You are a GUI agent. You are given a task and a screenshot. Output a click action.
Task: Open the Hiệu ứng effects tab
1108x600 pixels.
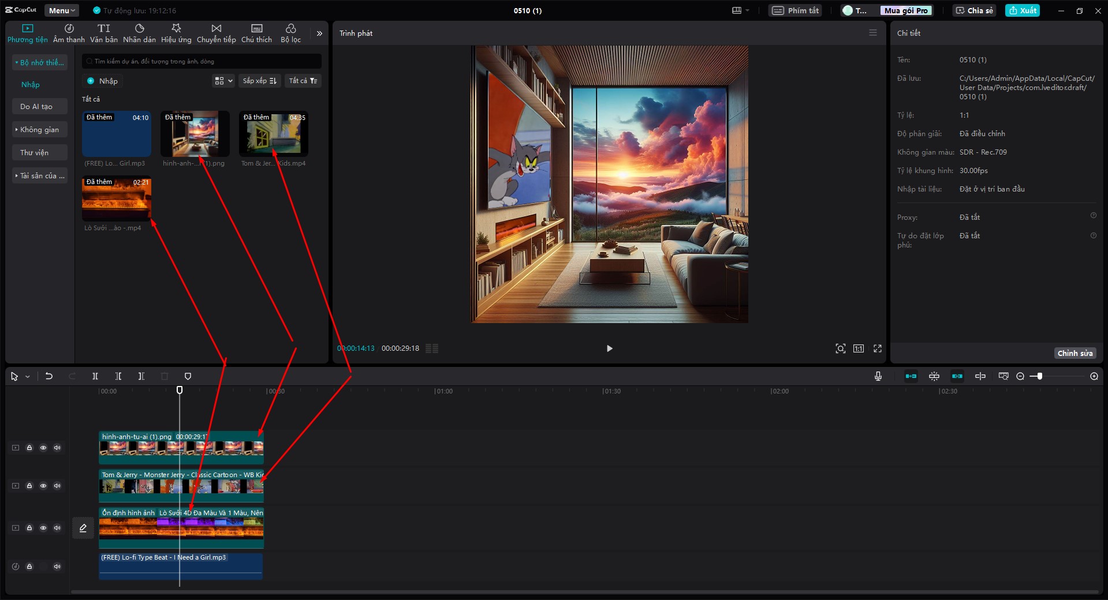point(176,33)
